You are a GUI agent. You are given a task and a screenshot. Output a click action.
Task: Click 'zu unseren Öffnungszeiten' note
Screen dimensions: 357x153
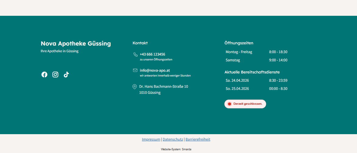156,59
